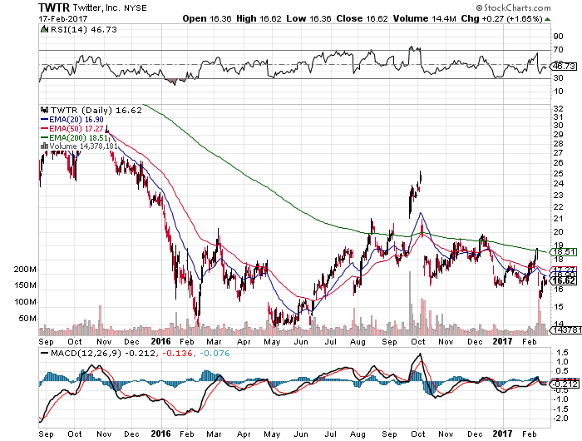This screenshot has width=582, height=441.
Task: Click the StockCharts.com watermark link
Action: pos(513,7)
